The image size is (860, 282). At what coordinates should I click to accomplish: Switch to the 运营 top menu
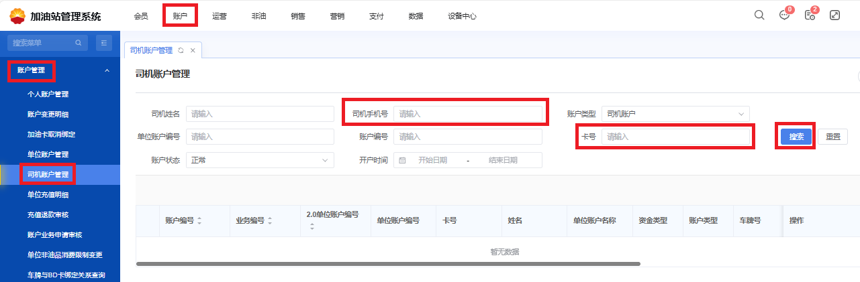[220, 16]
